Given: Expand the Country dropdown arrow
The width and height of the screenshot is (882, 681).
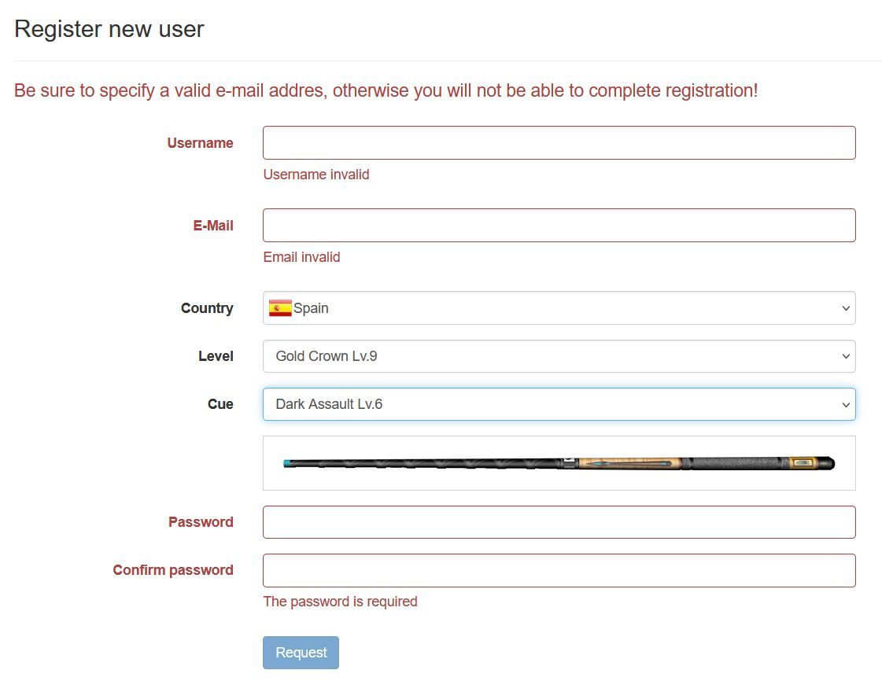Looking at the screenshot, I should pos(846,308).
